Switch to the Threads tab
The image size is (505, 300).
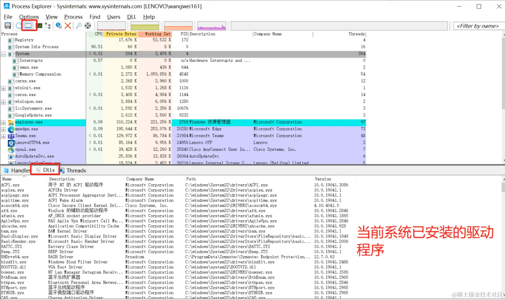(73, 171)
